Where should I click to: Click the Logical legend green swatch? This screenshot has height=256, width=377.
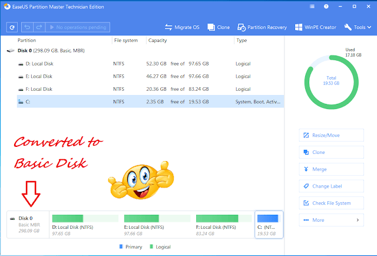pos(151,247)
